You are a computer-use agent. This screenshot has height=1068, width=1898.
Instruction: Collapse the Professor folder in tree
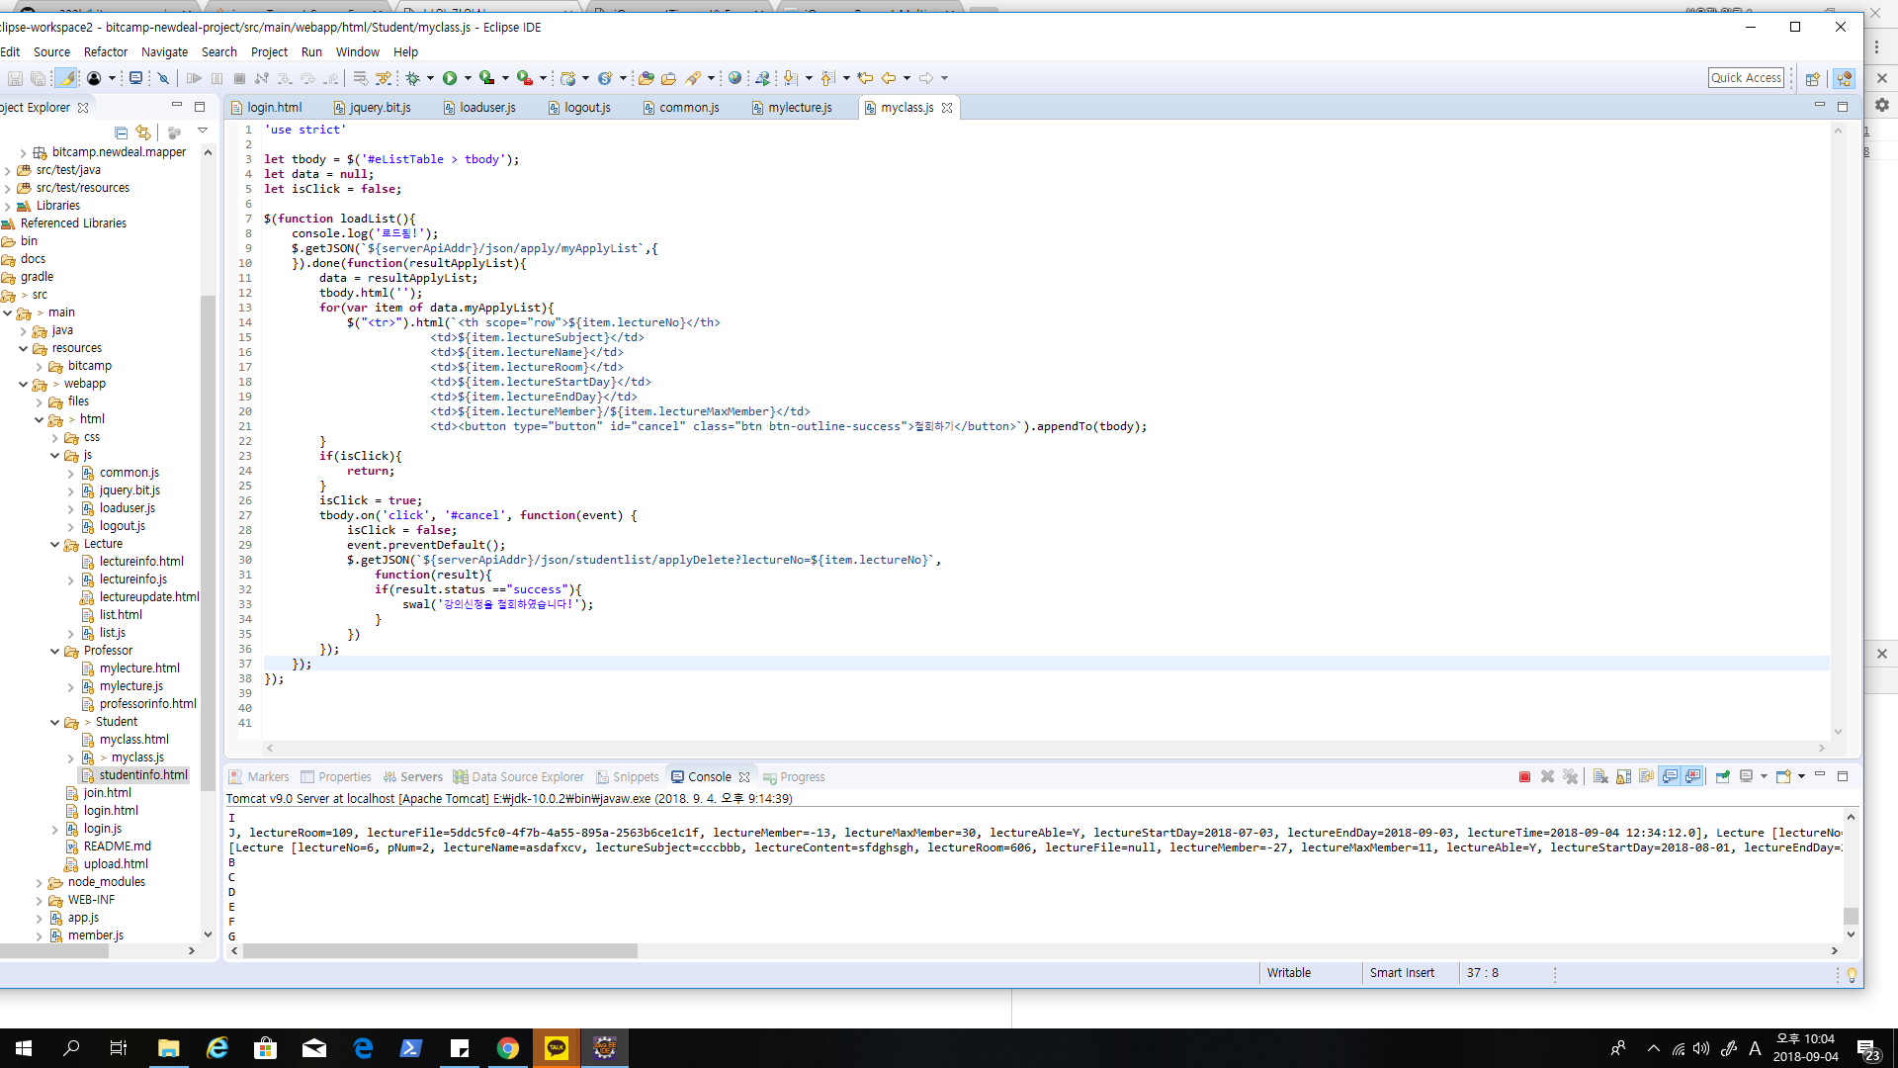55,651
